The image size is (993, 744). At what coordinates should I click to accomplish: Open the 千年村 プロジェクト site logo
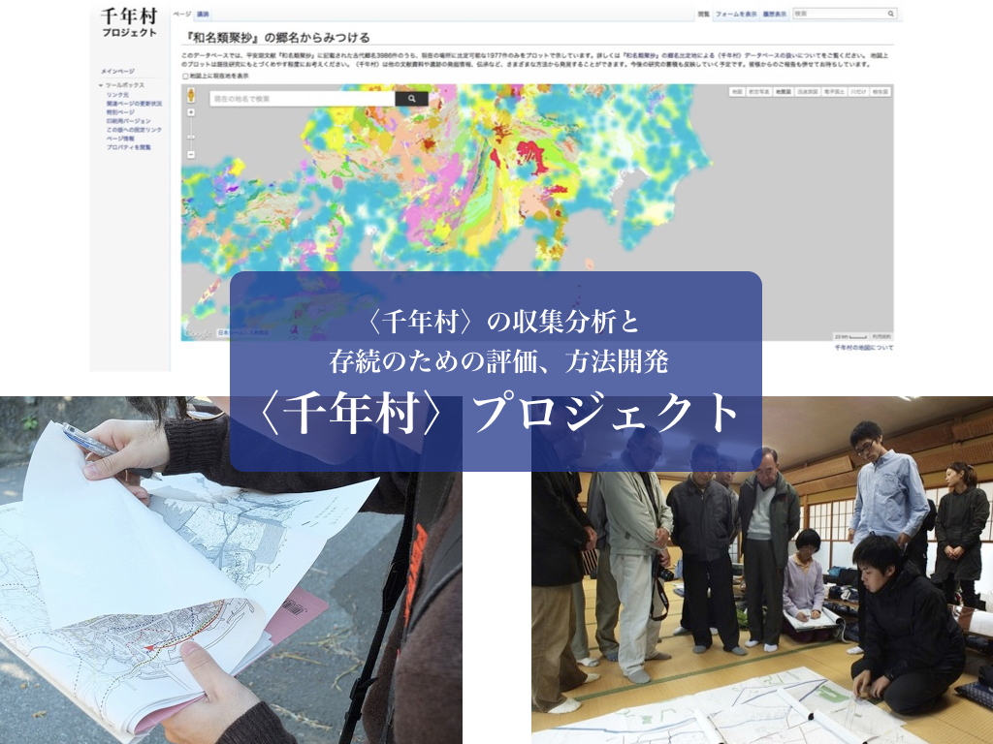[x=128, y=23]
